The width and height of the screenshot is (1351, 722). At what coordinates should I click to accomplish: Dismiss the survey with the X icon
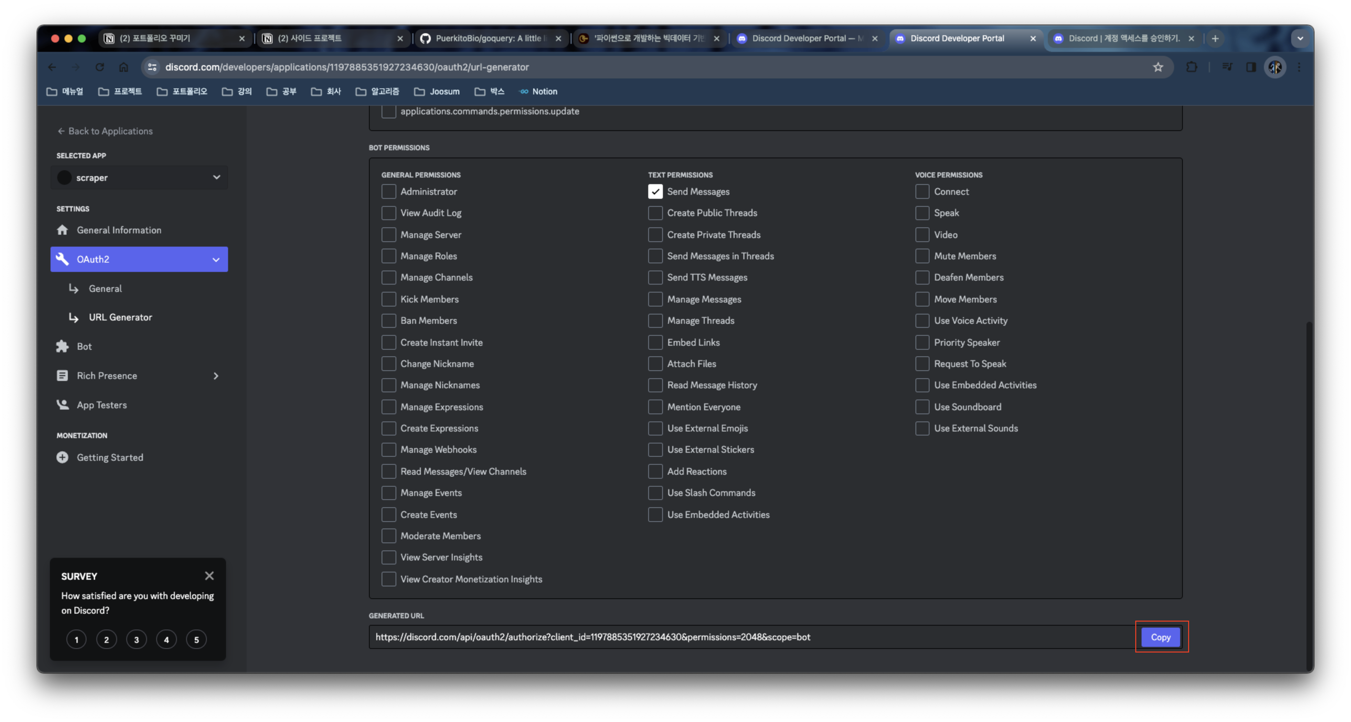point(209,576)
